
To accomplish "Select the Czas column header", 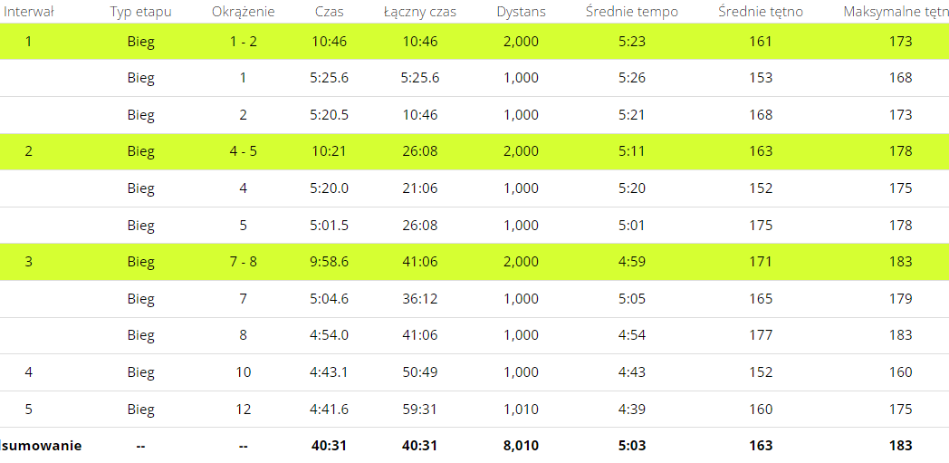I will point(330,12).
